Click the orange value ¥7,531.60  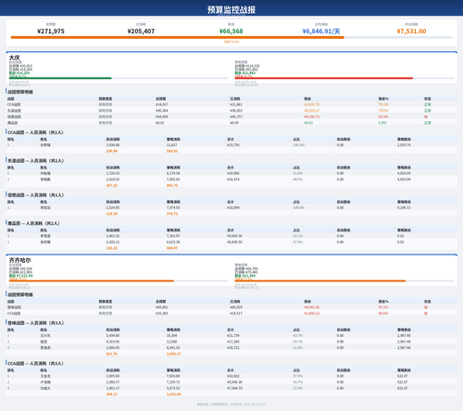411,31
